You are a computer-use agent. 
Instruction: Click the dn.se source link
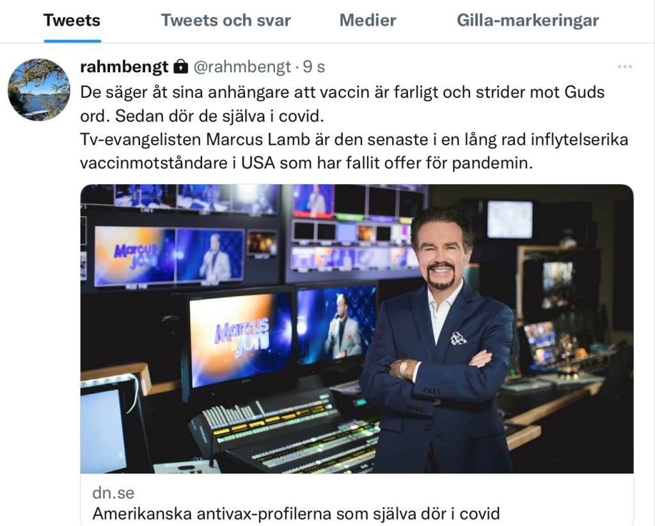[113, 493]
